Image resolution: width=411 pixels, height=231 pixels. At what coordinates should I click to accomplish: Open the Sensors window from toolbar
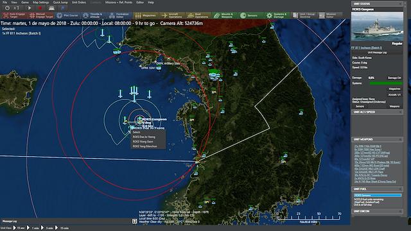pyautogui.click(x=250, y=15)
